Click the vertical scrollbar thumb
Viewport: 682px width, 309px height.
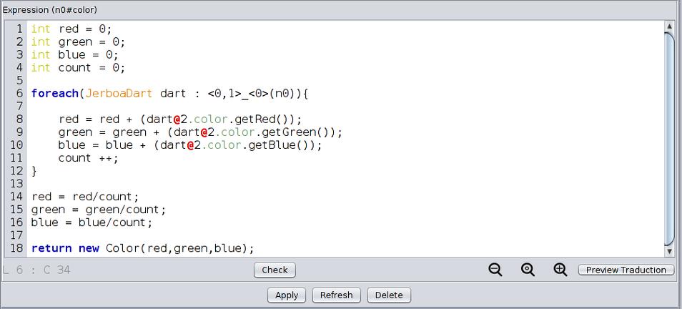[x=669, y=138]
